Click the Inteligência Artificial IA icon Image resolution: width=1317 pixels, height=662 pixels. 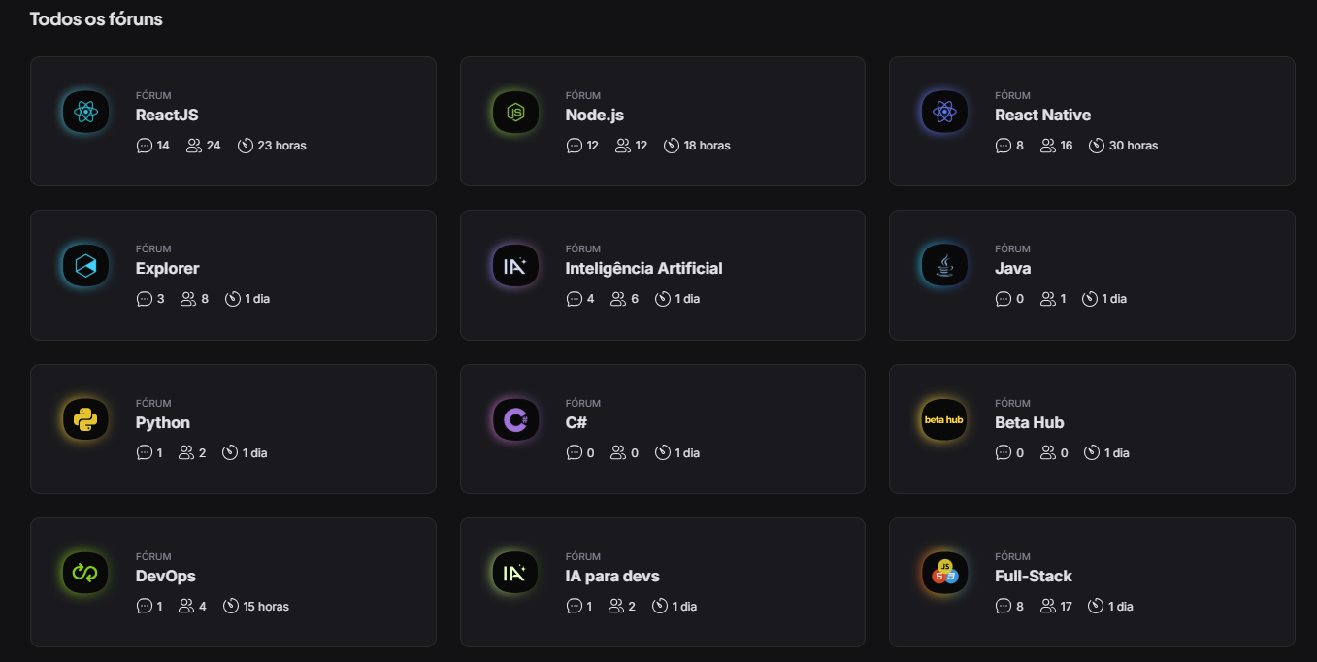pos(515,266)
